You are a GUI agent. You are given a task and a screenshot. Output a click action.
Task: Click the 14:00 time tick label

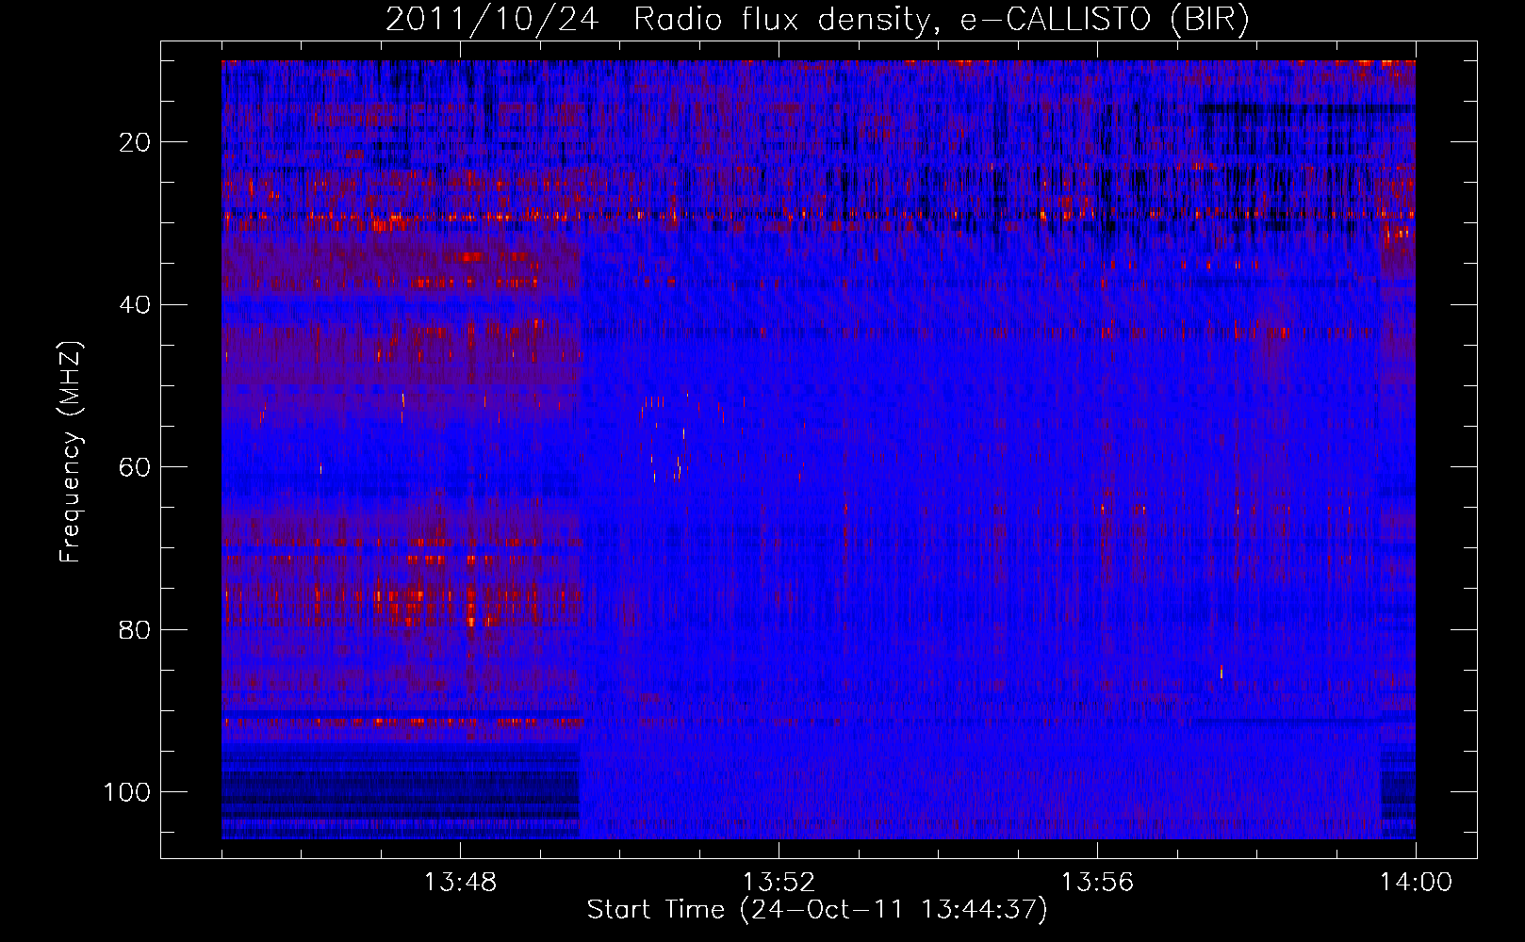point(1416,883)
